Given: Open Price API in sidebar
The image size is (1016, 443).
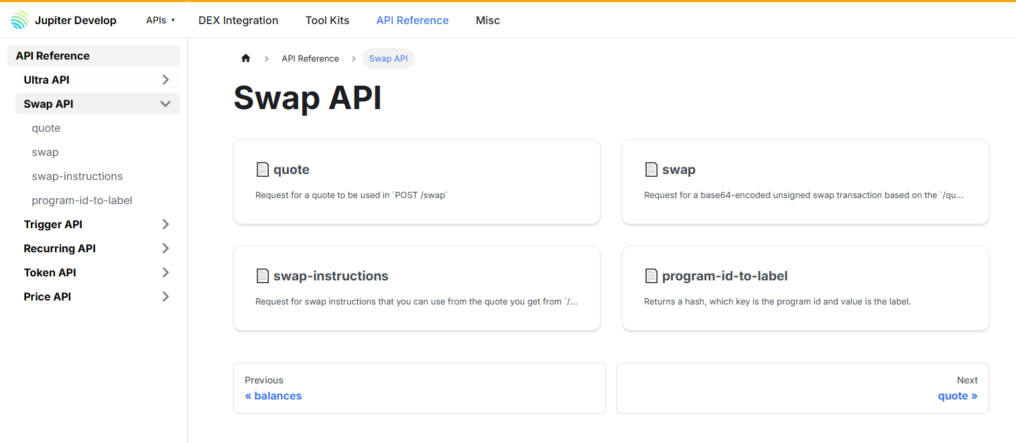Looking at the screenshot, I should pyautogui.click(x=47, y=296).
